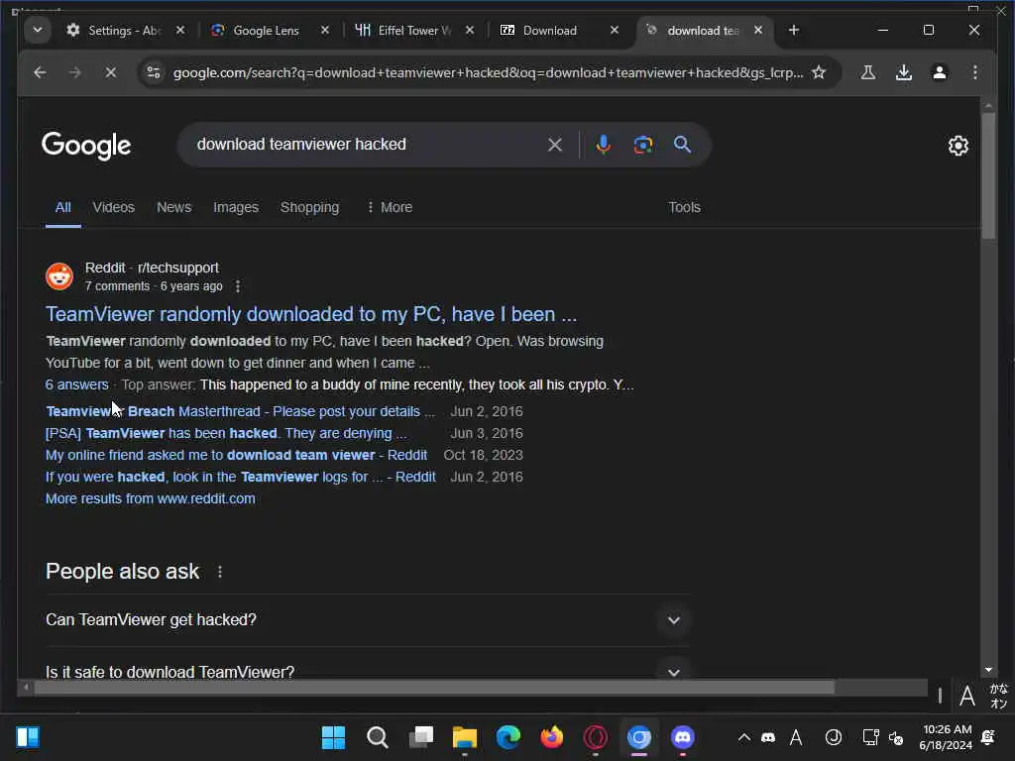1015x761 pixels.
Task: Open Task View on taskbar
Action: pyautogui.click(x=420, y=737)
